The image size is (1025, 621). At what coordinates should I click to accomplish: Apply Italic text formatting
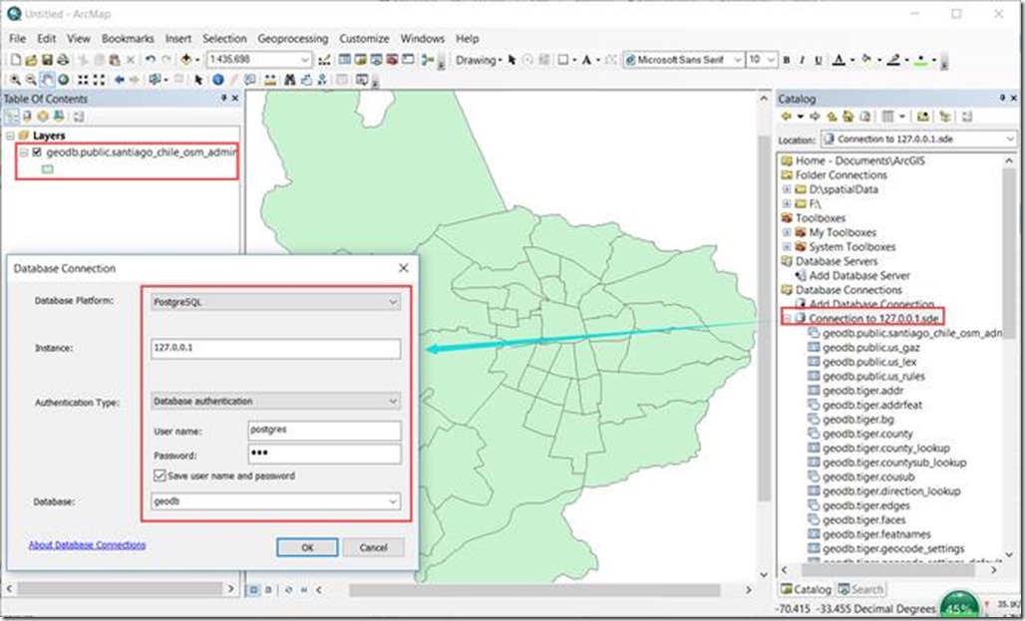click(x=802, y=60)
